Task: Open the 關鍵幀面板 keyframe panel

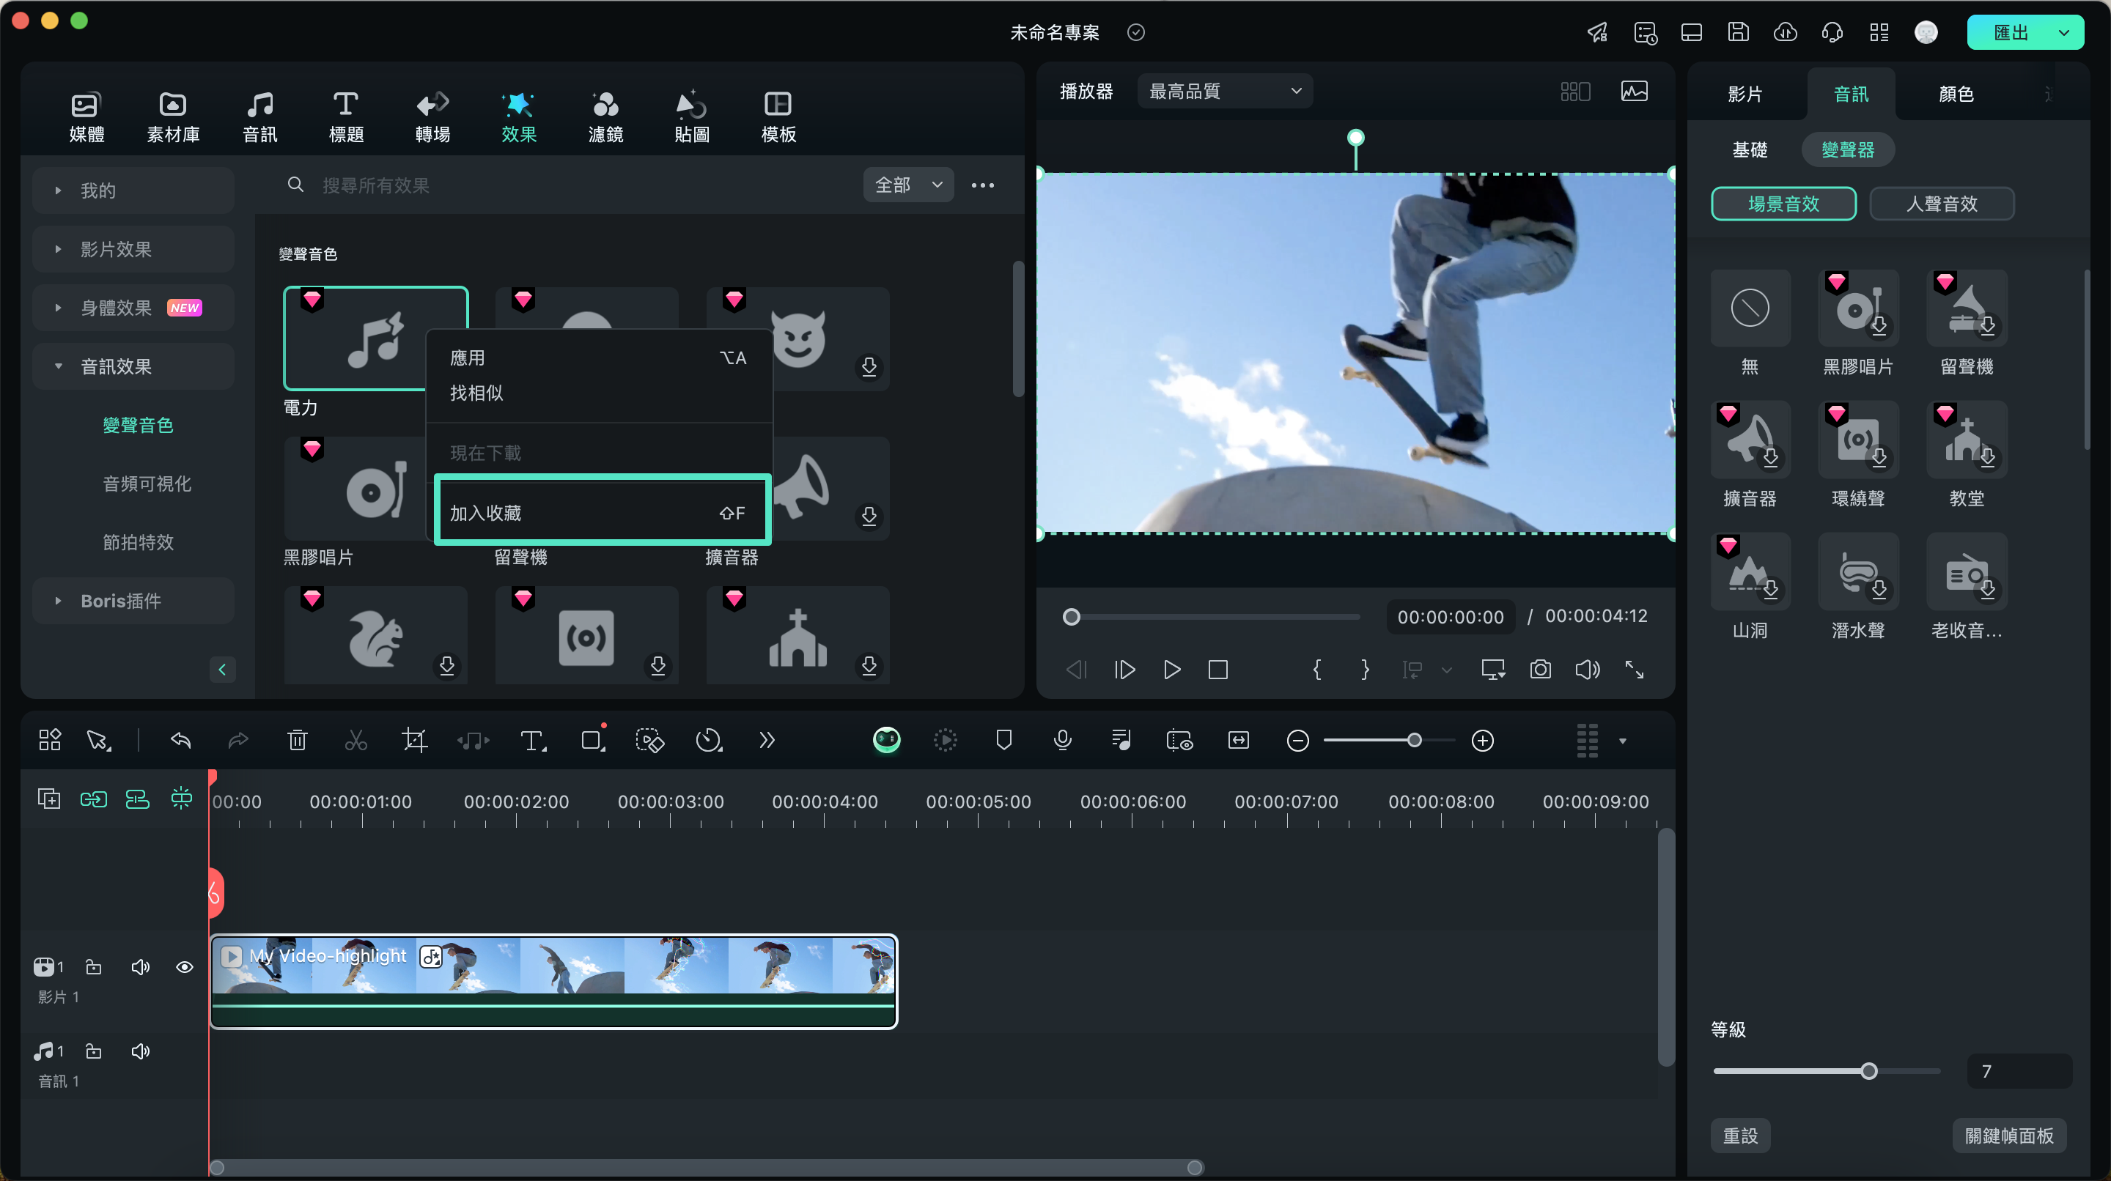Action: click(2009, 1136)
